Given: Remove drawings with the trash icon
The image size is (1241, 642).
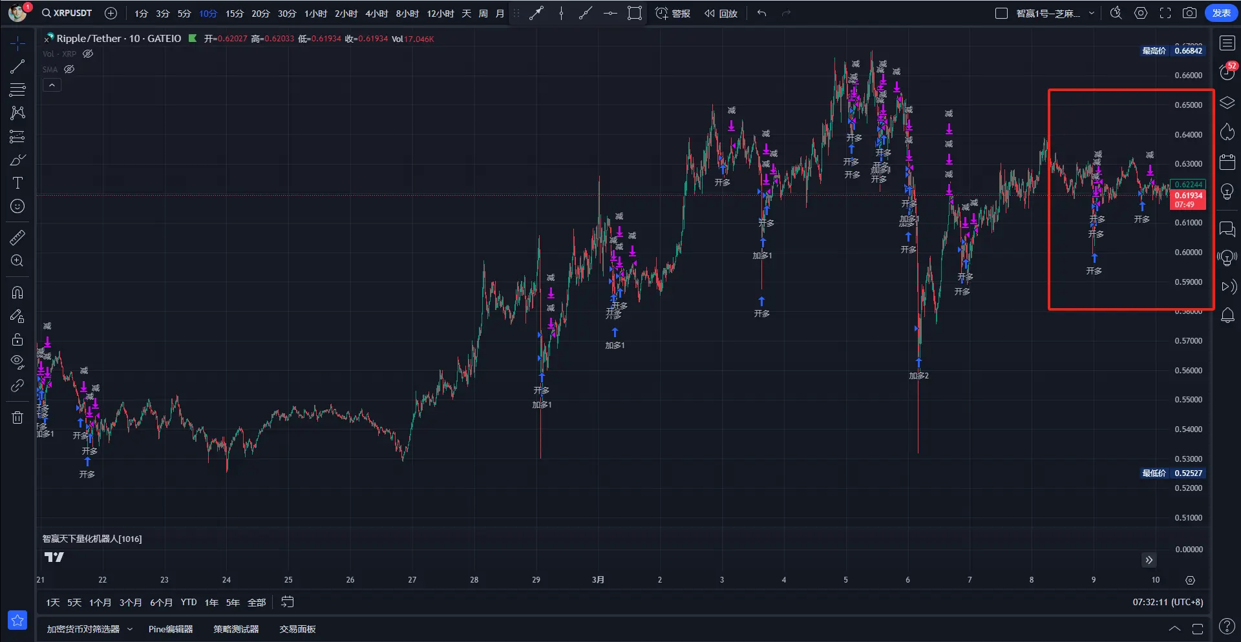Looking at the screenshot, I should pos(17,417).
